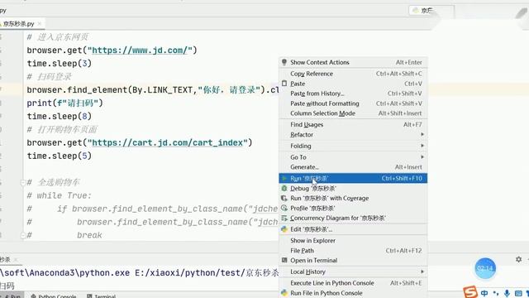This screenshot has height=298, width=529.
Task: Choose Paste in the context menu
Action: pos(353,84)
